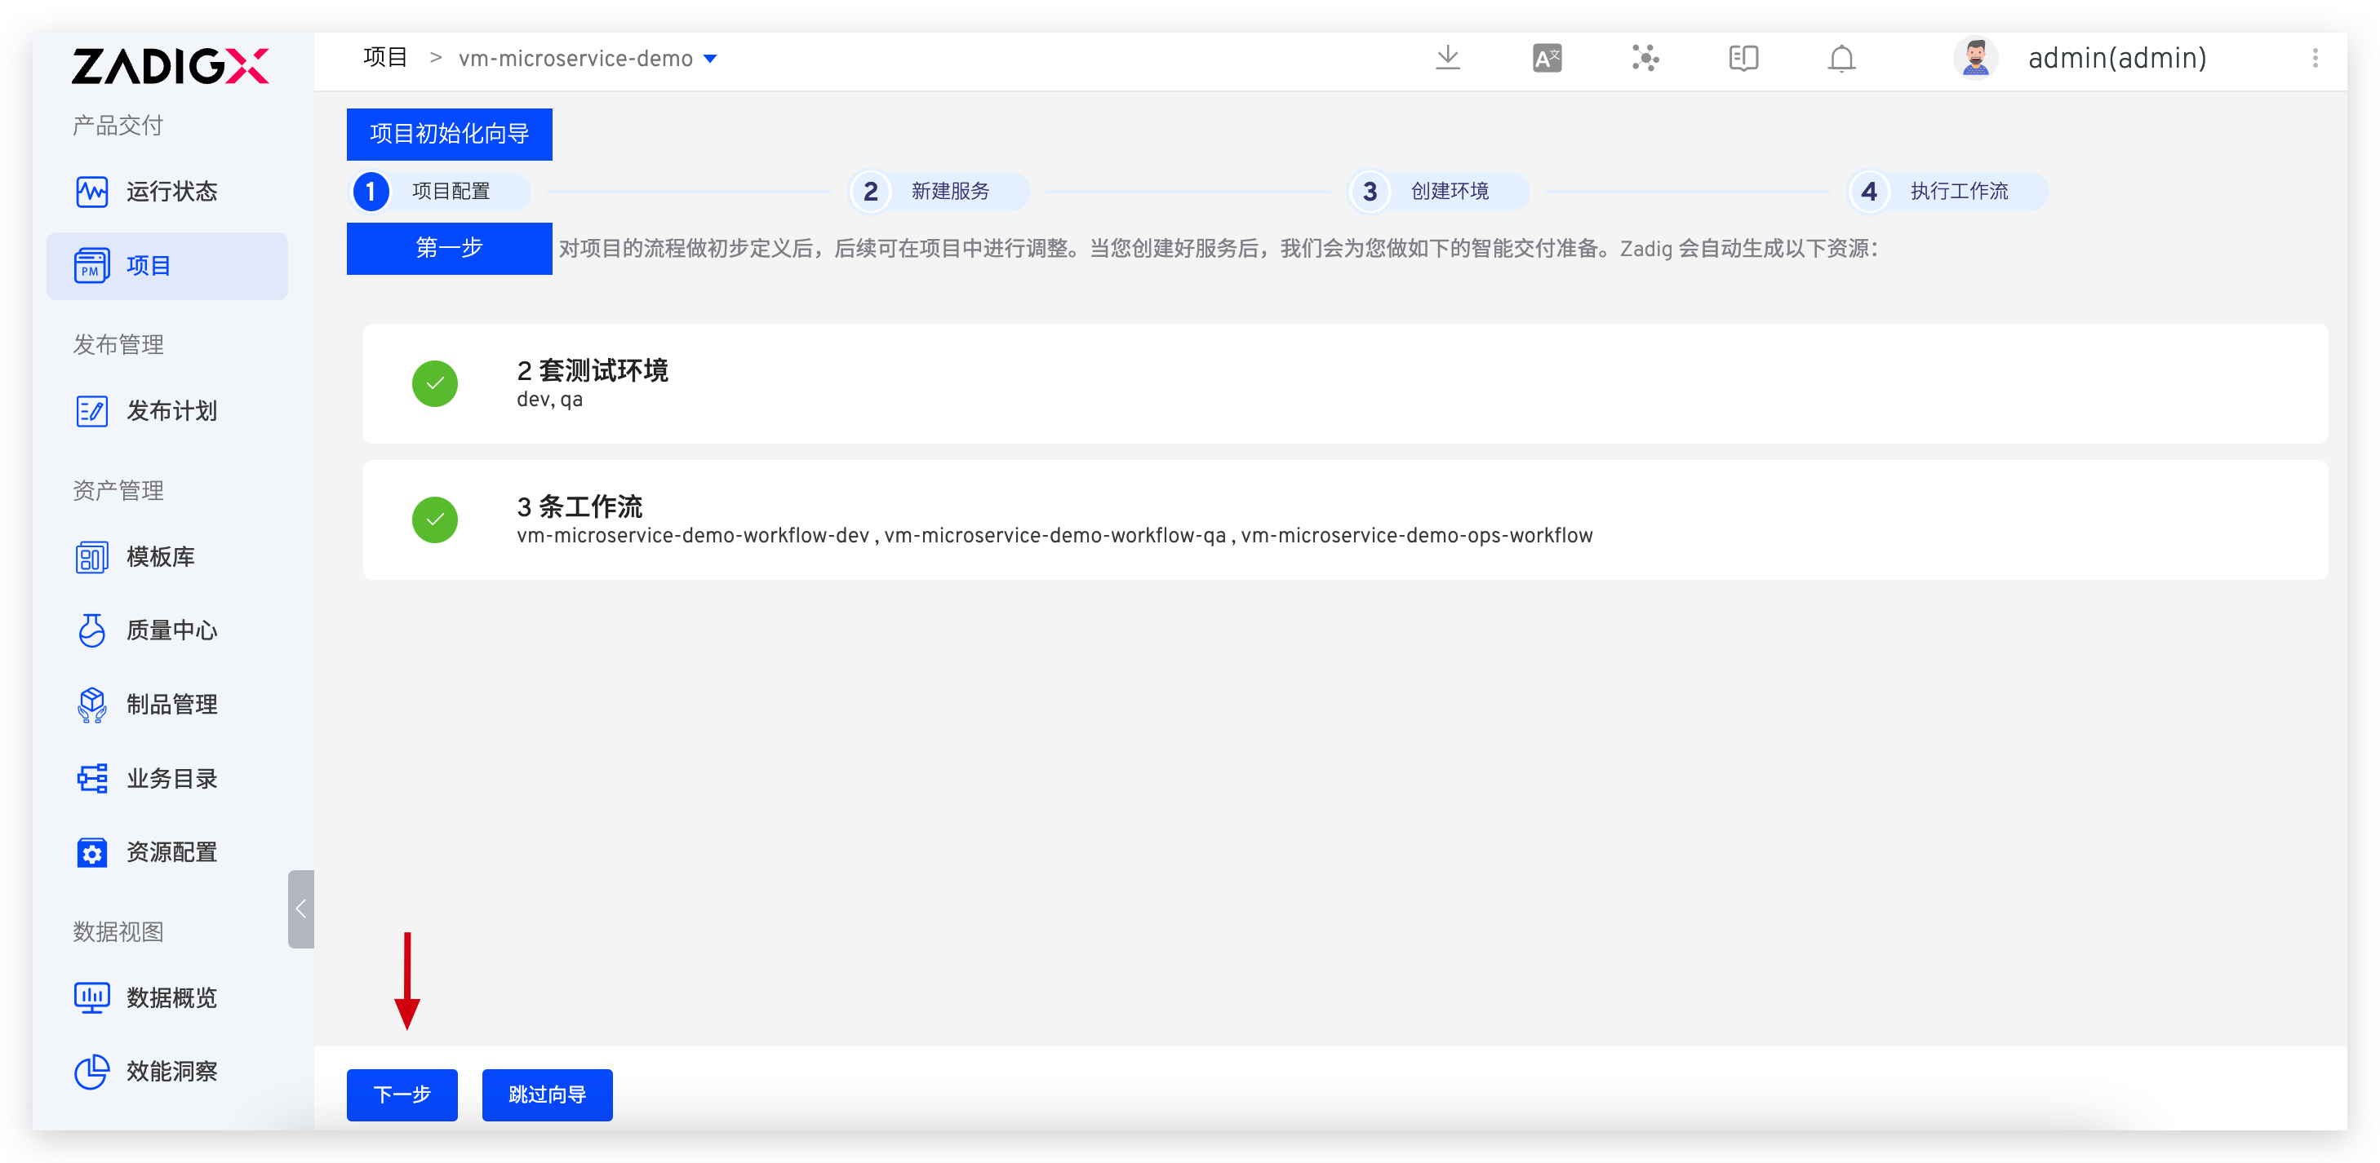This screenshot has width=2380, height=1163.
Task: Open the language translation icon
Action: (x=1547, y=58)
